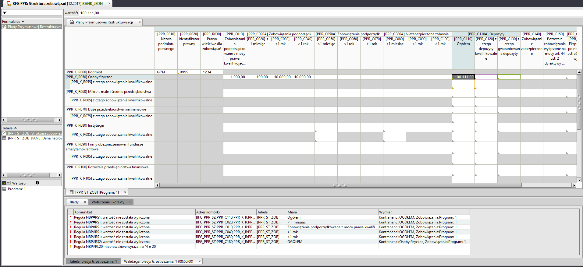Click Tabele panel scroll right arrow
583x267 pixels.
coord(60,175)
